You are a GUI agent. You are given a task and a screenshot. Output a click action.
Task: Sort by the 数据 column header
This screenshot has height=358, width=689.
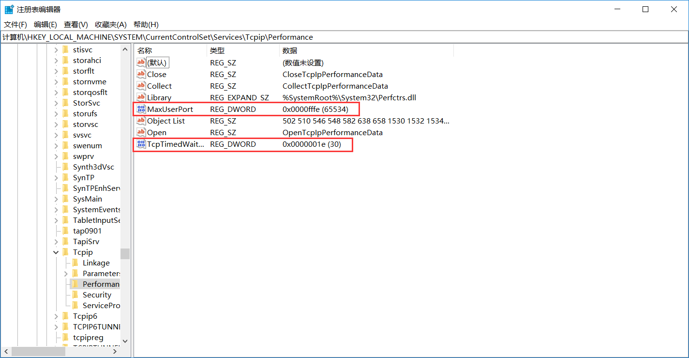[x=366, y=50]
